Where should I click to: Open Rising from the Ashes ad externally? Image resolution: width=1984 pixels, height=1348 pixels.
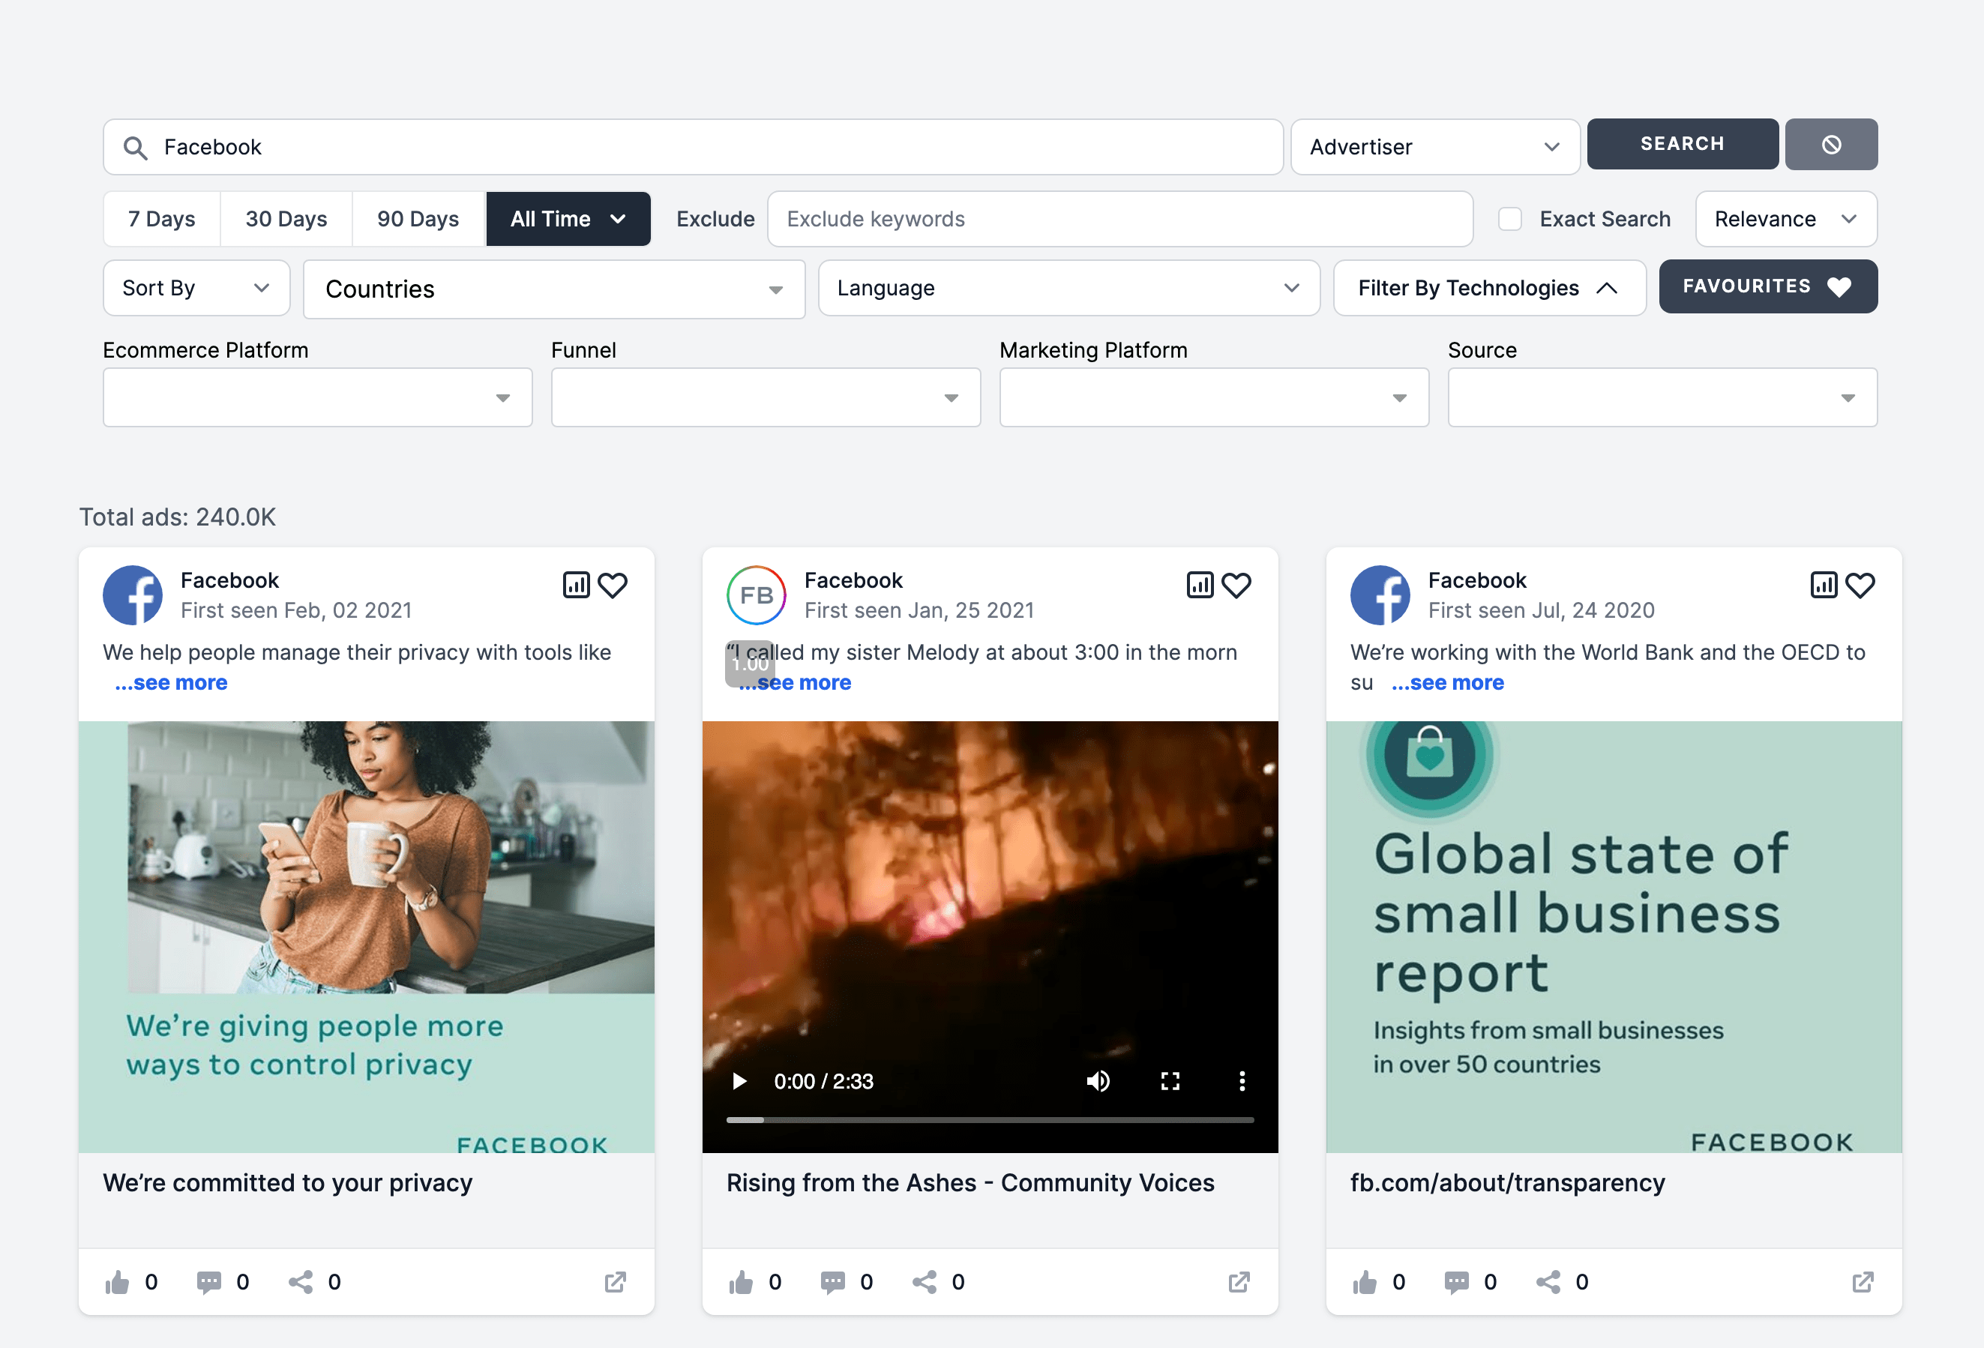coord(1239,1281)
